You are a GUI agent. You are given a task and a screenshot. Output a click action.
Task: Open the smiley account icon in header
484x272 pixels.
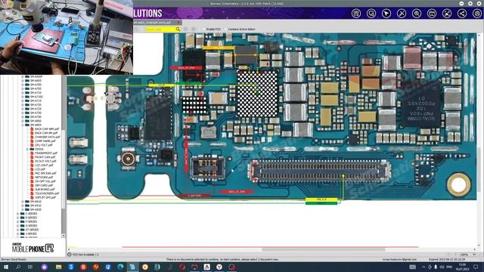click(477, 14)
